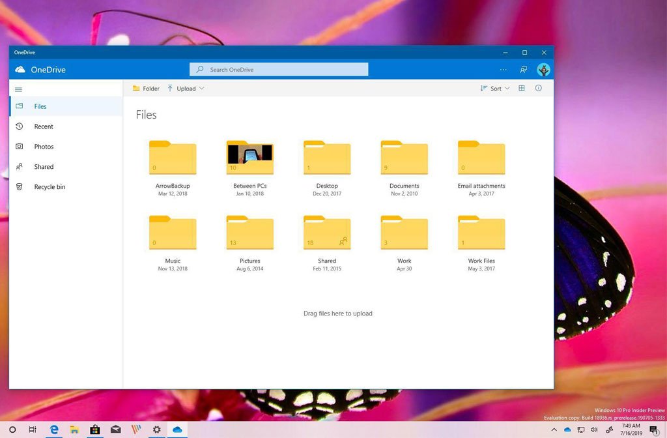Screen dimensions: 667x438
Task: Click the New Folder button
Action: point(146,89)
